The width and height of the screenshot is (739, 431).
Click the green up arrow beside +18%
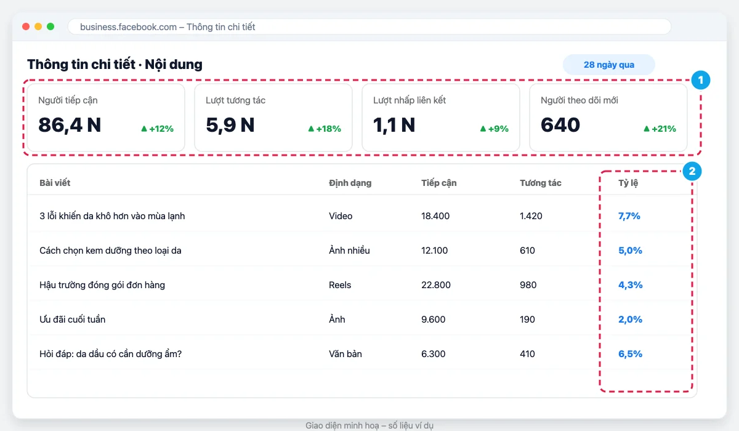(x=311, y=129)
